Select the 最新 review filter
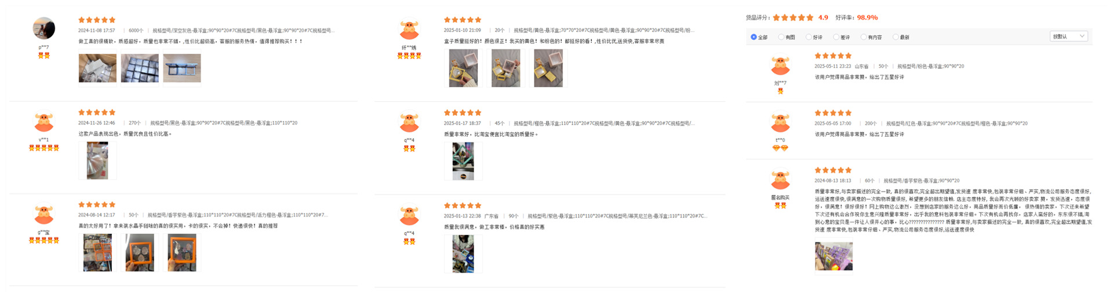The image size is (1113, 297). pos(901,37)
